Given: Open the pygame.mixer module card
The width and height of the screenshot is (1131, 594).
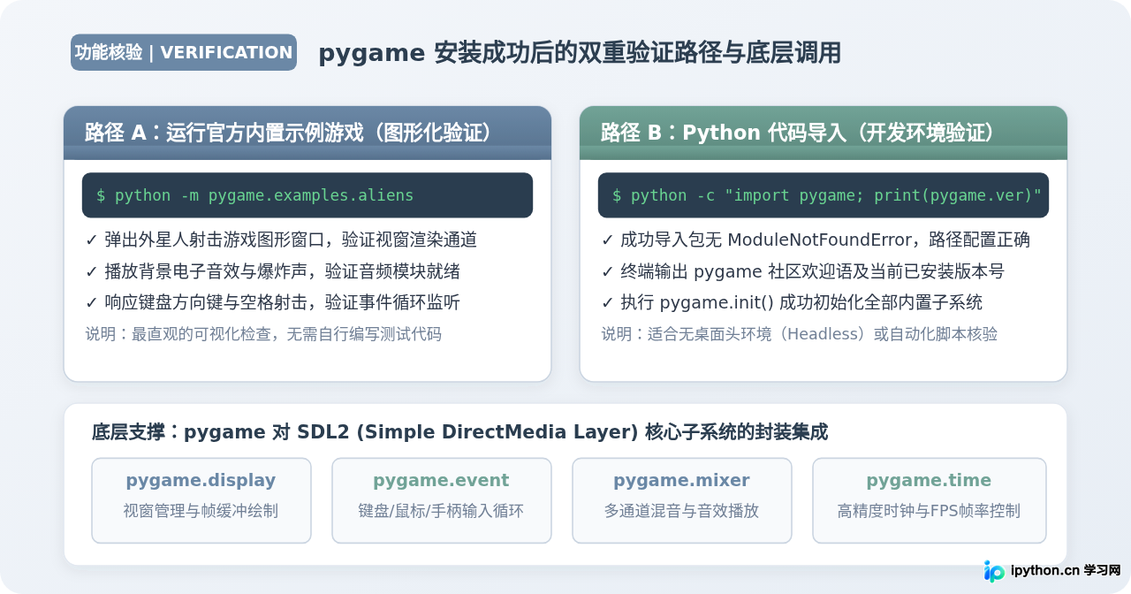Looking at the screenshot, I should [682, 500].
